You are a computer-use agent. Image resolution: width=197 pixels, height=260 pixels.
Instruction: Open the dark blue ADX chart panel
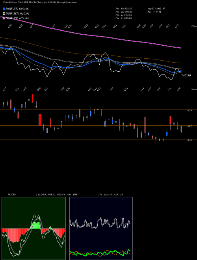101,228
